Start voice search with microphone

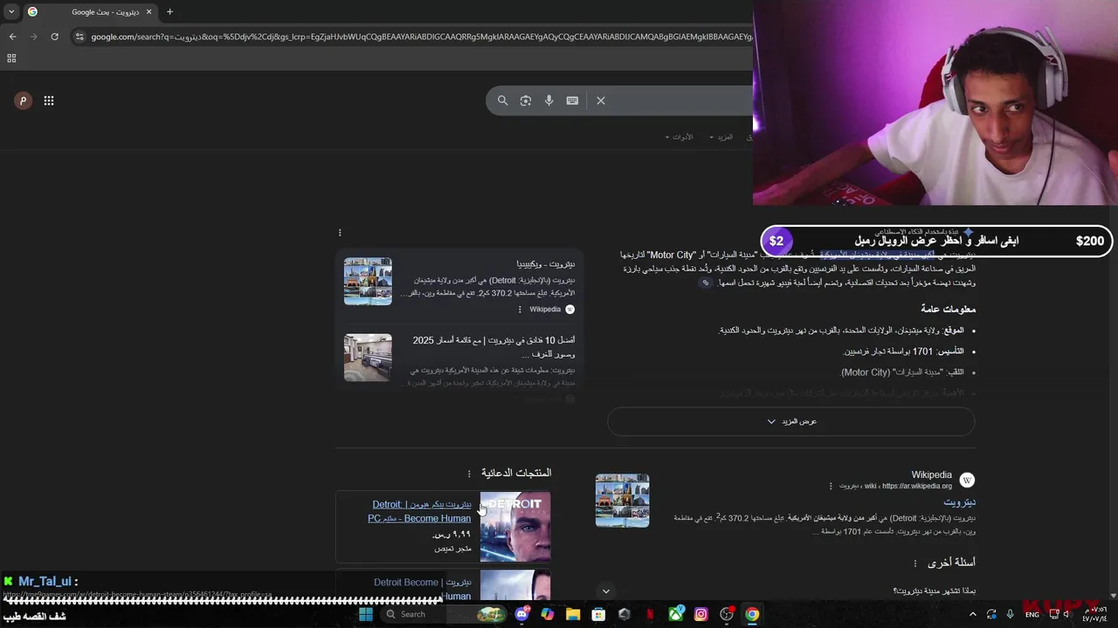(549, 100)
